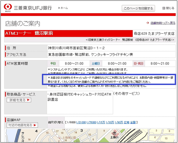
Task: Select the 1/30万 map scale
Action: (110, 123)
